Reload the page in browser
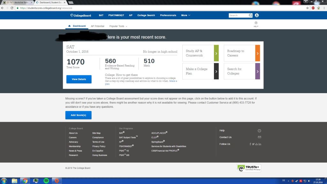 [12, 8]
